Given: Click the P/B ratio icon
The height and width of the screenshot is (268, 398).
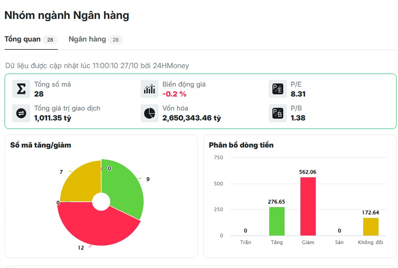Looking at the screenshot, I should click(x=278, y=113).
